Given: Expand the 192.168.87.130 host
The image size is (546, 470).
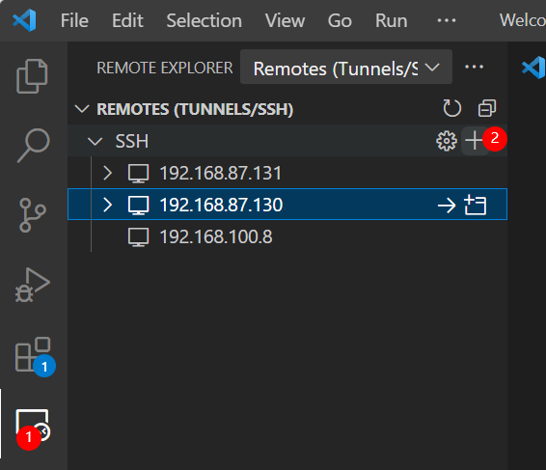Looking at the screenshot, I should tap(108, 205).
